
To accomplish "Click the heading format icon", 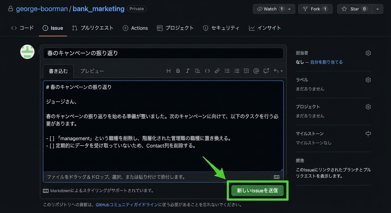I will point(169,71).
